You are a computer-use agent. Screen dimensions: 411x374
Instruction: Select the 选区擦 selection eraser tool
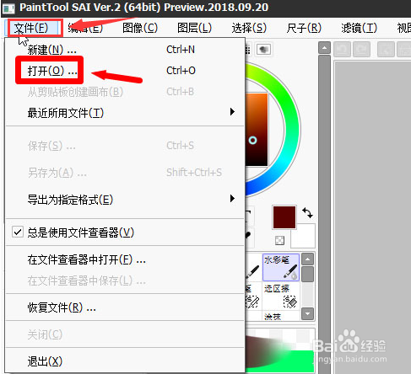tap(280, 297)
